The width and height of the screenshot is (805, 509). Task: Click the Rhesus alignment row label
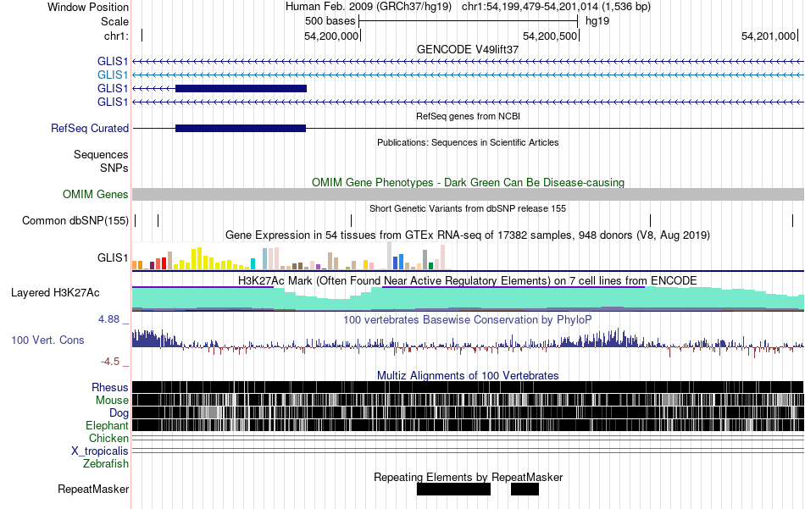click(x=110, y=387)
